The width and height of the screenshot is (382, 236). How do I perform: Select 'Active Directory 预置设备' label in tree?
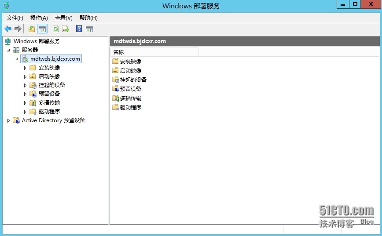point(53,120)
